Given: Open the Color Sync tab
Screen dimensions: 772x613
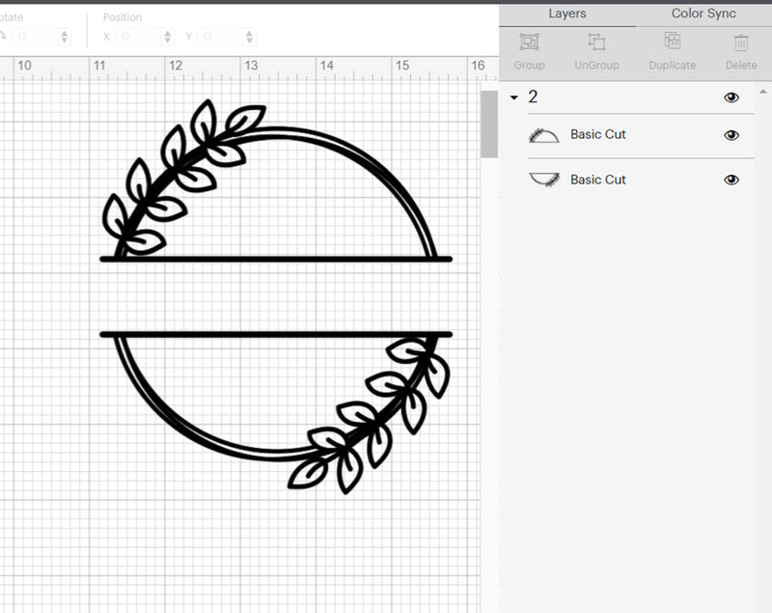Looking at the screenshot, I should click(x=703, y=14).
